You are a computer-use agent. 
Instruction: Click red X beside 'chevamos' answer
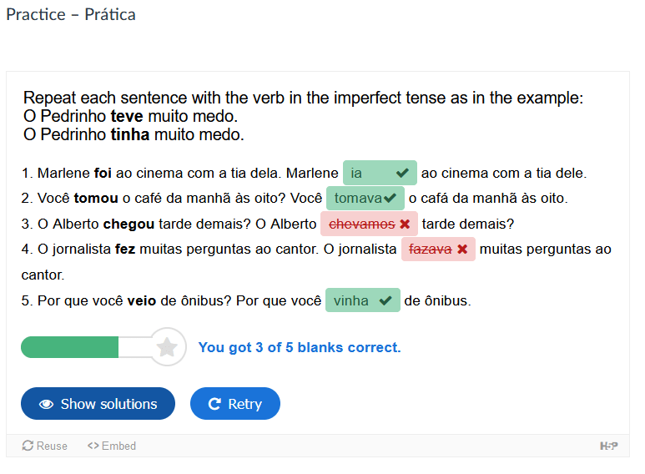click(x=405, y=224)
